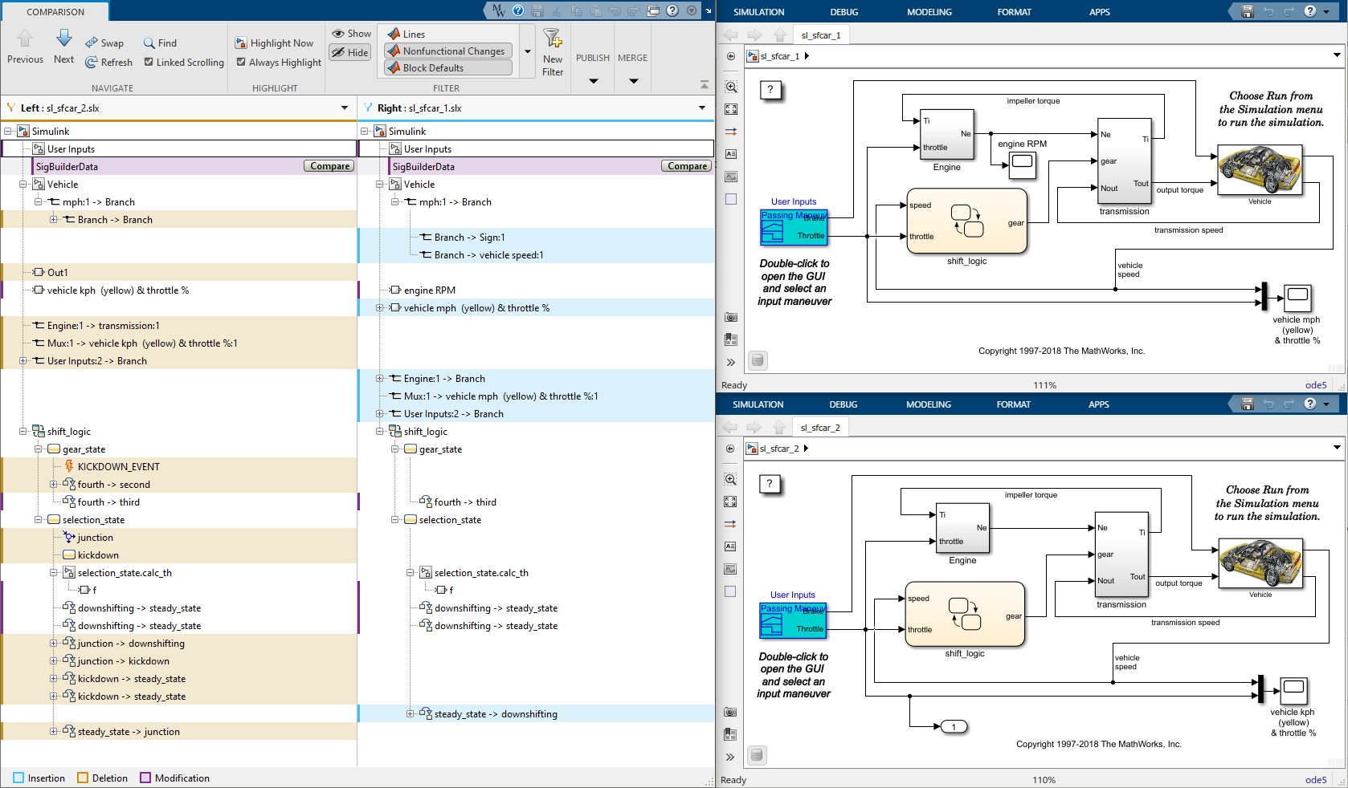Click the Find magnifier tool
This screenshot has height=788, width=1348.
[149, 43]
